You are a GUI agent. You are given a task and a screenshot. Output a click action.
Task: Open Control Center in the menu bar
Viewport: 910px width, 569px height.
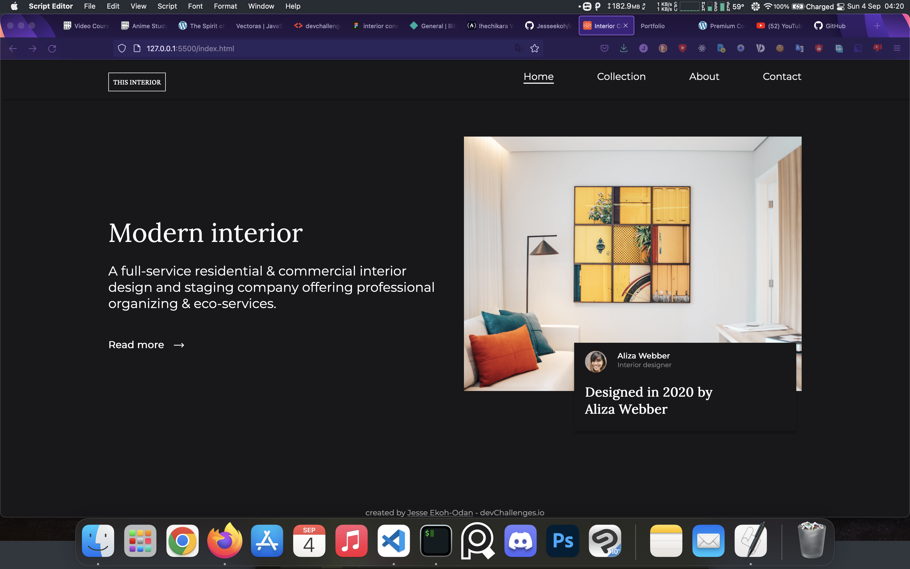(840, 7)
